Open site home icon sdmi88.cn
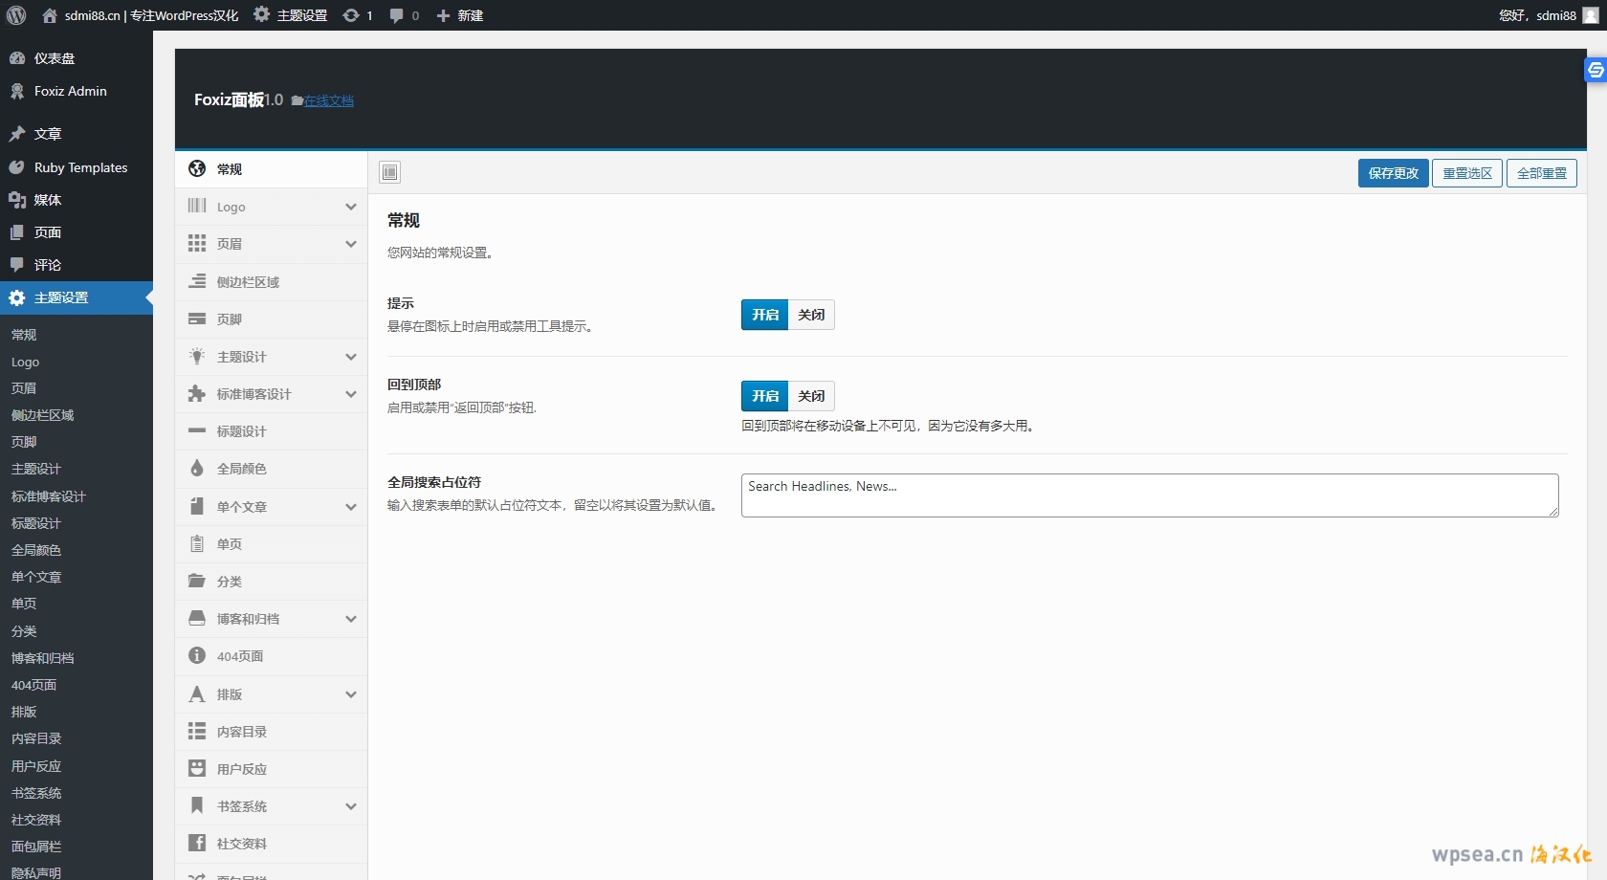This screenshot has height=880, width=1607. [x=50, y=15]
